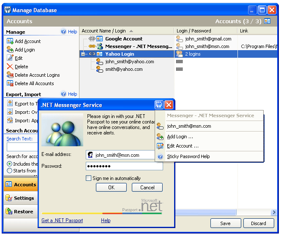Click user icon next to john_smith@yahoo.com
Image resolution: width=281 pixels, height=239 pixels.
click(x=99, y=62)
